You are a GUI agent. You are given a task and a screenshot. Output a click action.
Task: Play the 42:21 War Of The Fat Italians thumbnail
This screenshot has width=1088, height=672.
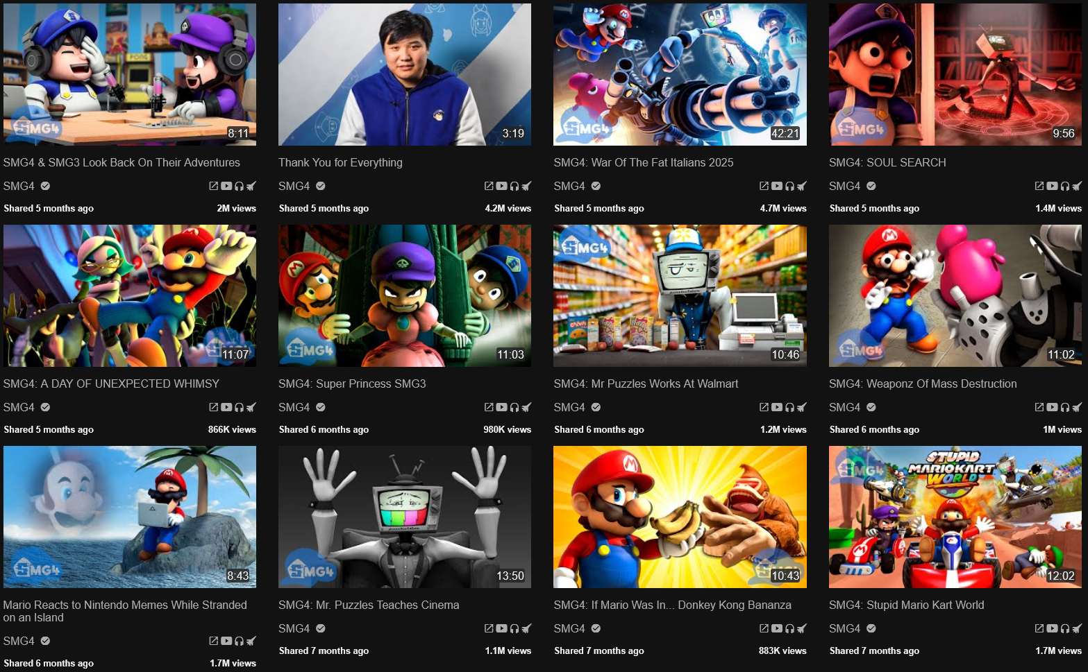point(680,74)
